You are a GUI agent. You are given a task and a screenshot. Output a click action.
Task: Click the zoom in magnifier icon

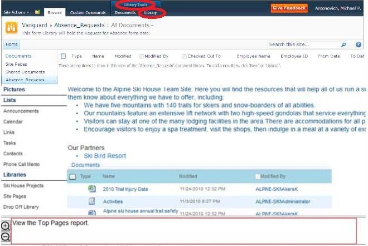pyautogui.click(x=5, y=226)
